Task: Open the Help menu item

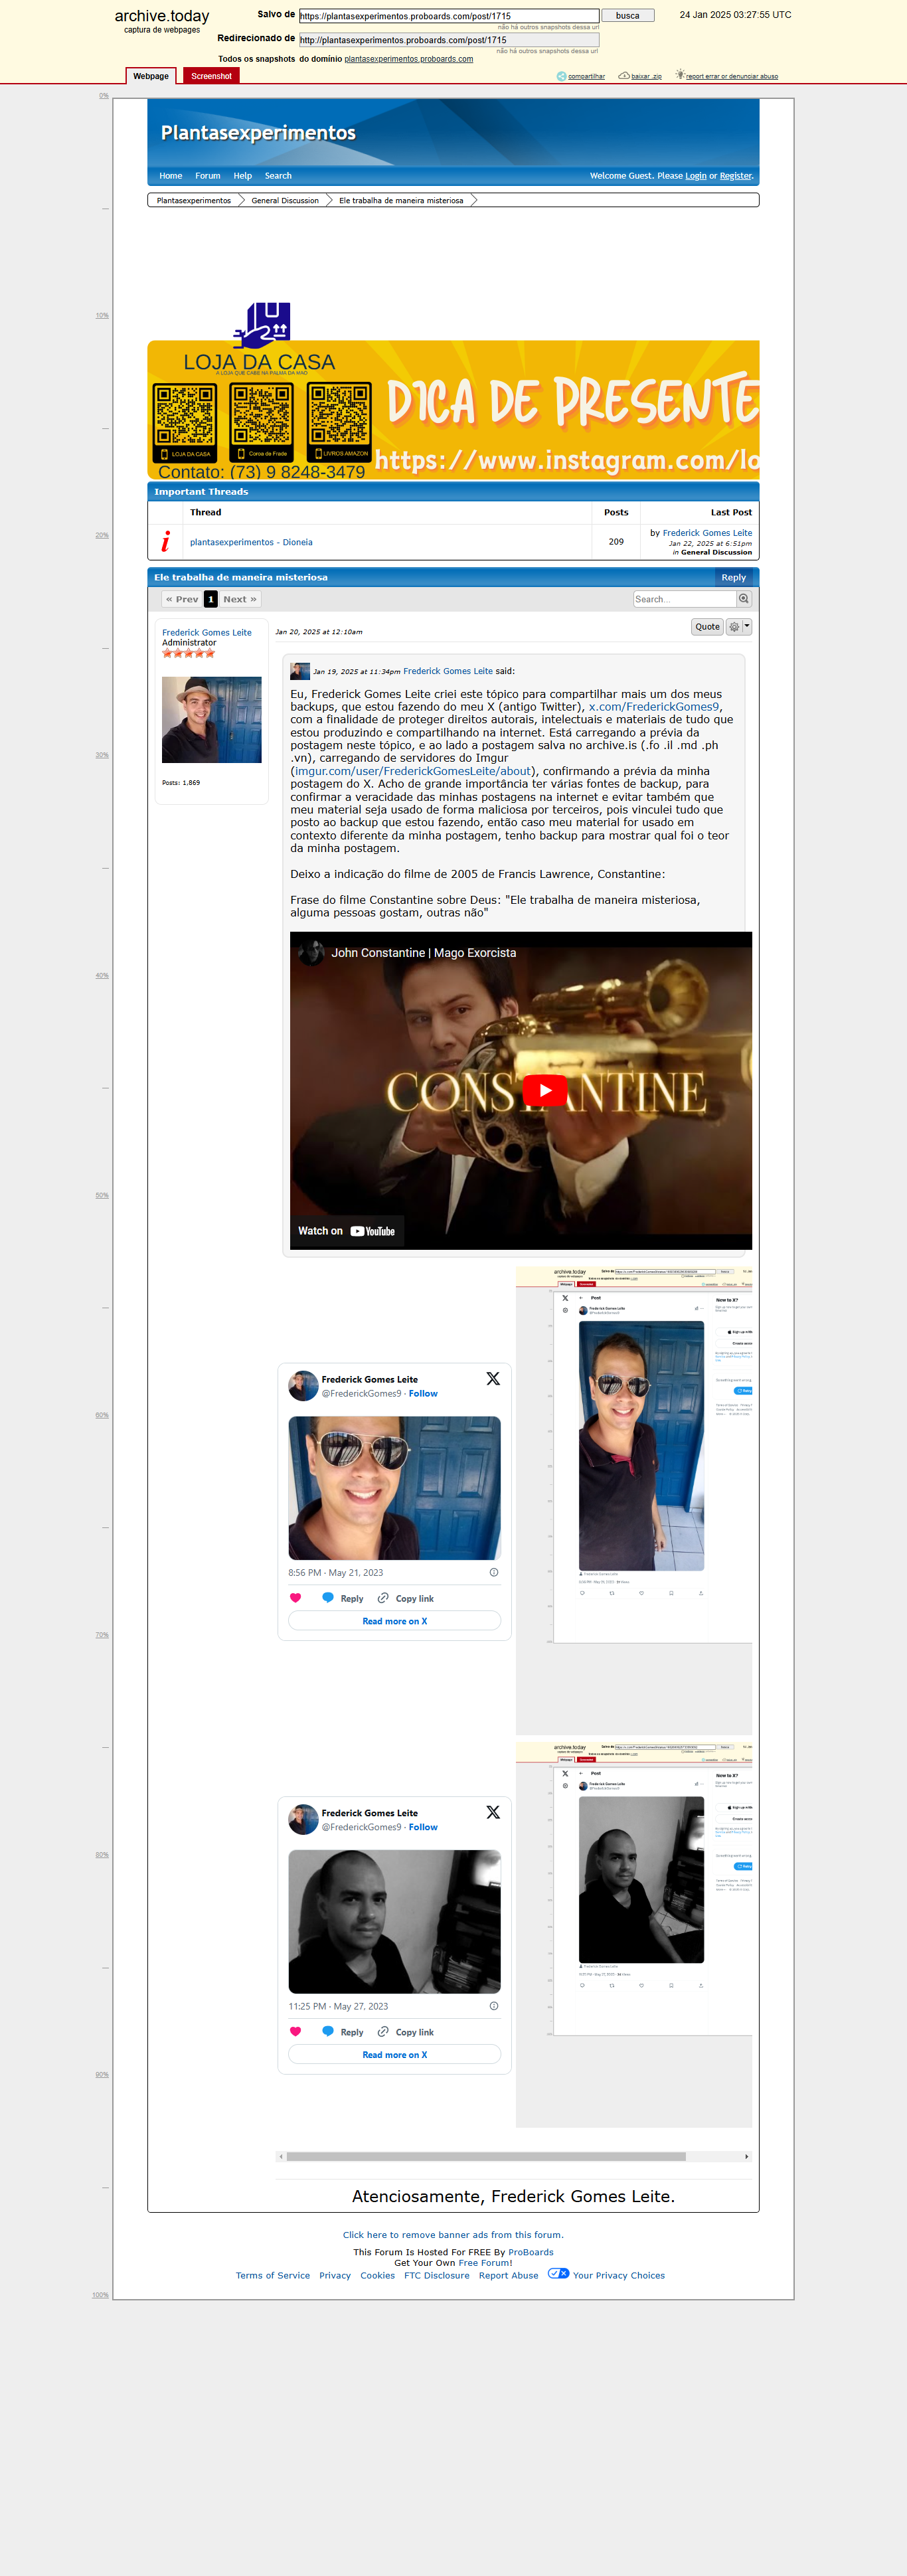Action: [243, 176]
